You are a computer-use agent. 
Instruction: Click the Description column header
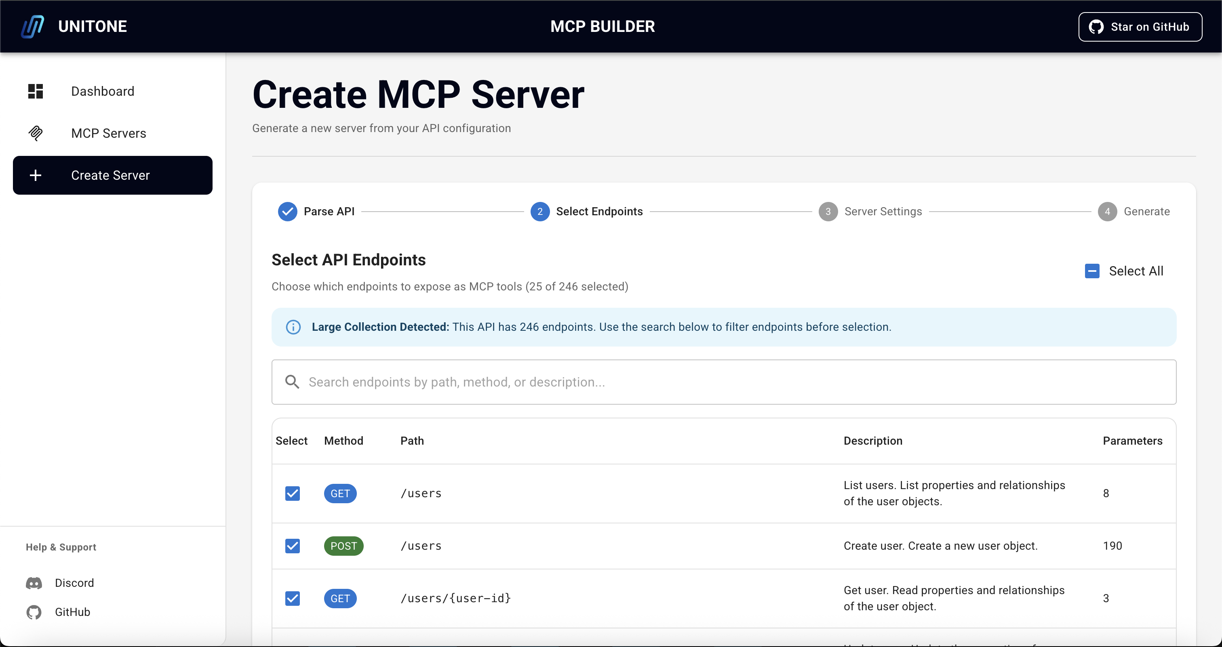point(873,441)
